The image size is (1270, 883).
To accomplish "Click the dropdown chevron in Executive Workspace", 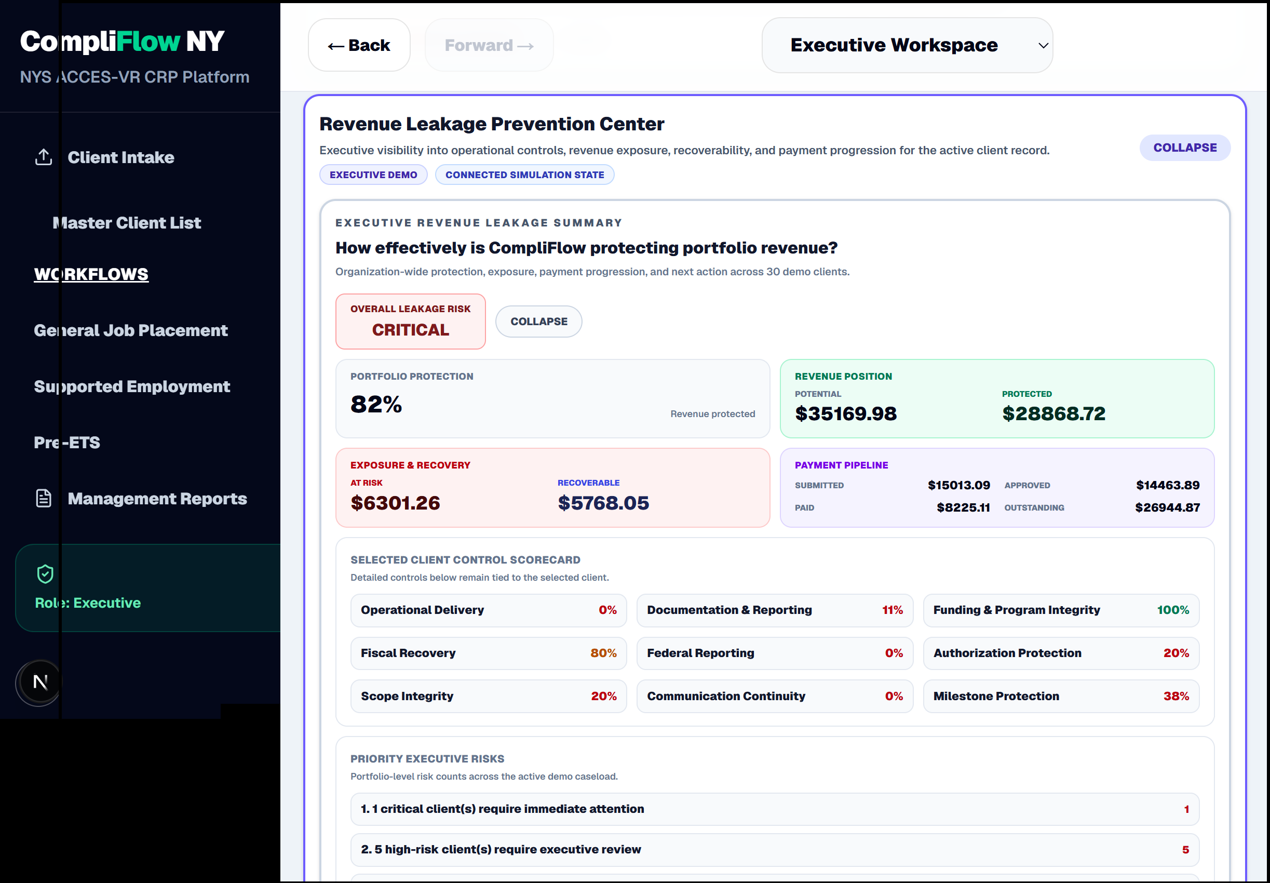I will pos(1043,45).
